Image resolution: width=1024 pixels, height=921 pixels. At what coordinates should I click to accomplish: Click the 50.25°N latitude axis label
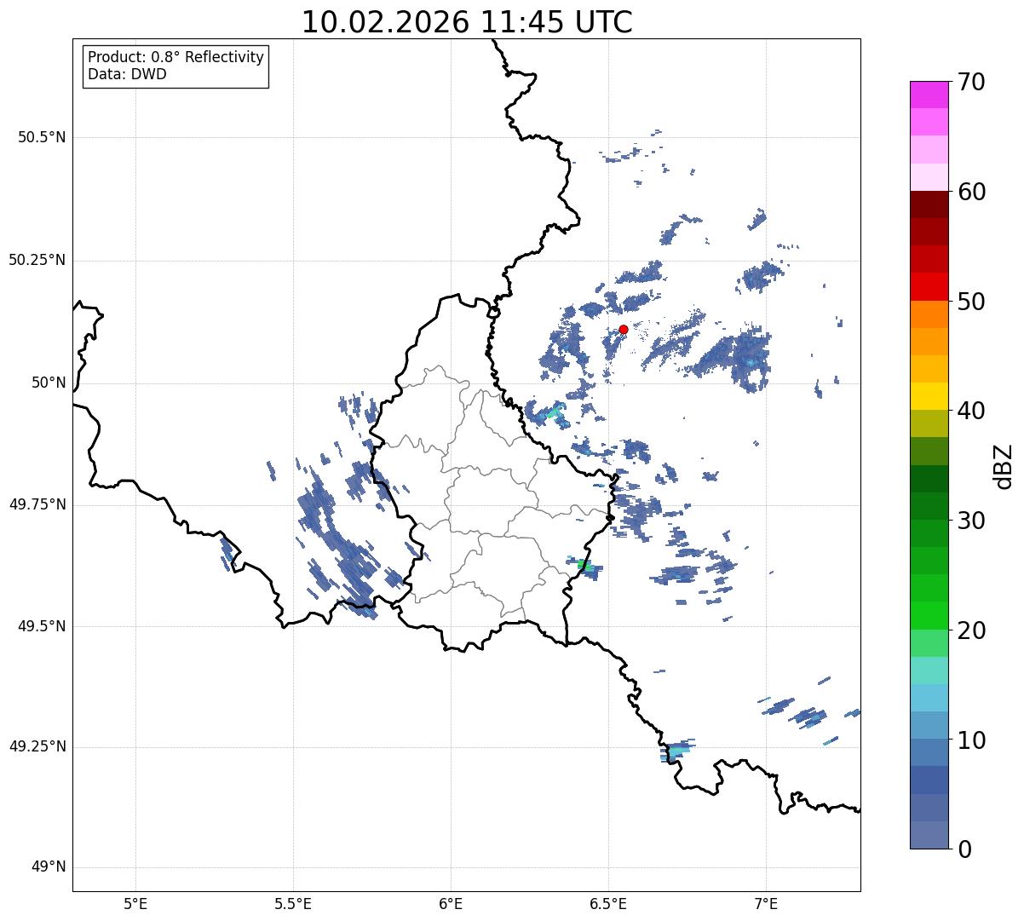click(x=37, y=260)
